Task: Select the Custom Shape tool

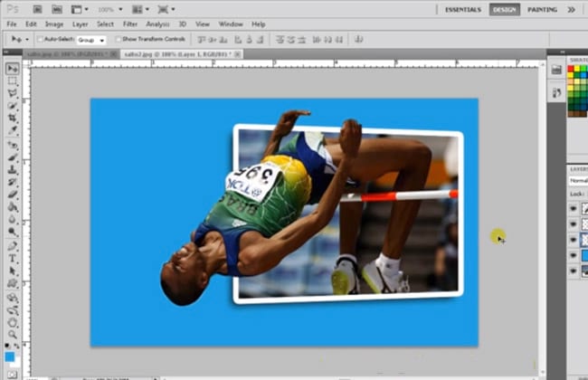Action: [x=13, y=283]
